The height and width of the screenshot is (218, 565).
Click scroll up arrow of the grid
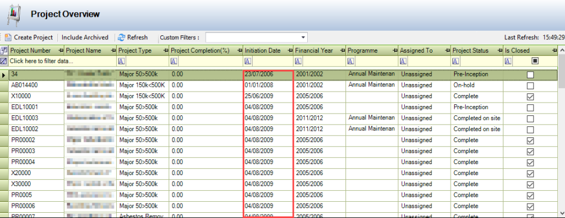click(x=562, y=50)
